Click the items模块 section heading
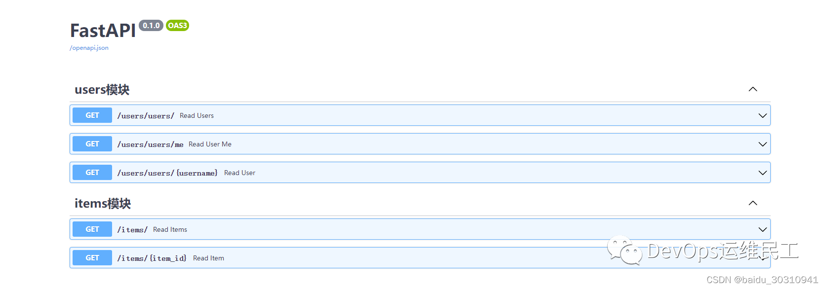The image size is (826, 289). click(x=101, y=203)
